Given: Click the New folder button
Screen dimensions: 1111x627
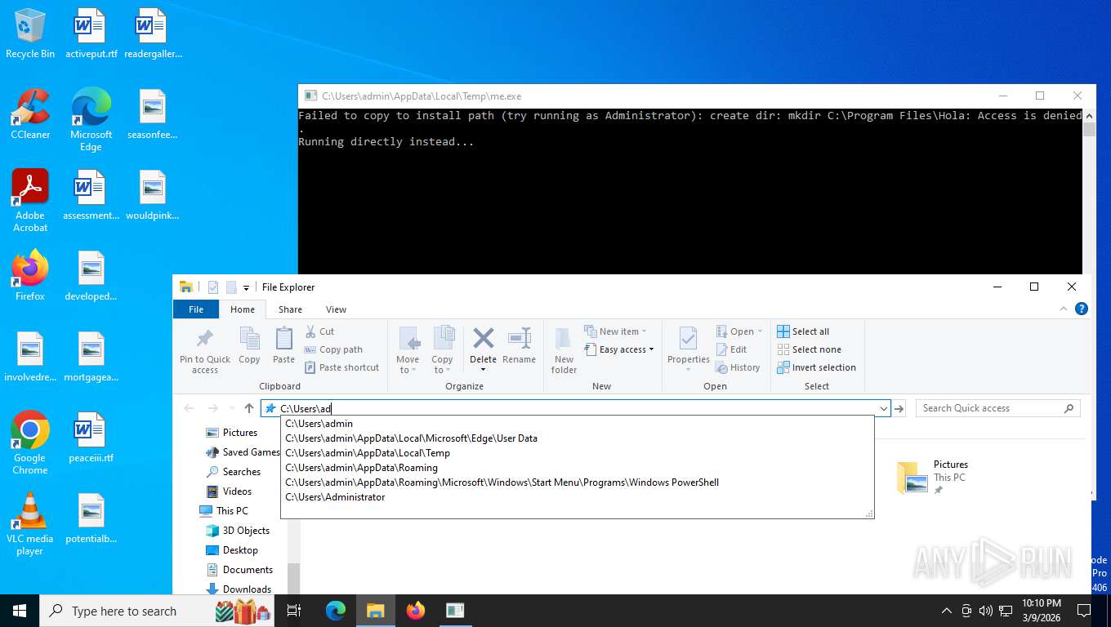Looking at the screenshot, I should (x=564, y=351).
